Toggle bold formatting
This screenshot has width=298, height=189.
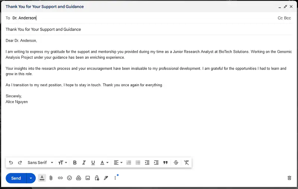(75, 163)
